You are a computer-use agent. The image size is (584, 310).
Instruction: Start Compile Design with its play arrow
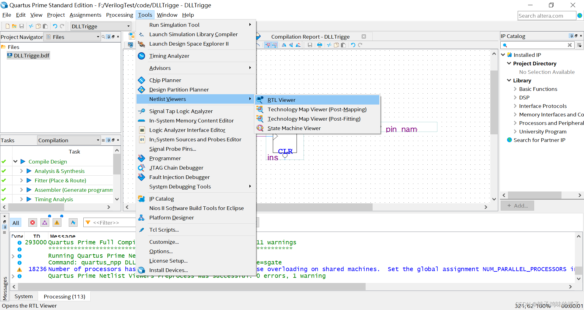coord(23,161)
